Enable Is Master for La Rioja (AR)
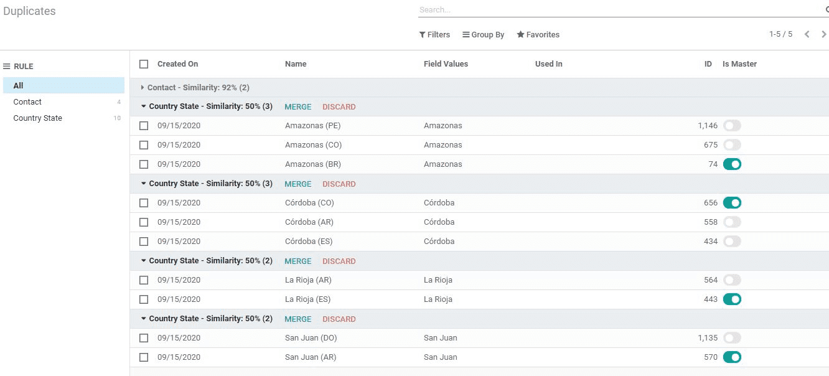This screenshot has height=376, width=829. click(732, 280)
